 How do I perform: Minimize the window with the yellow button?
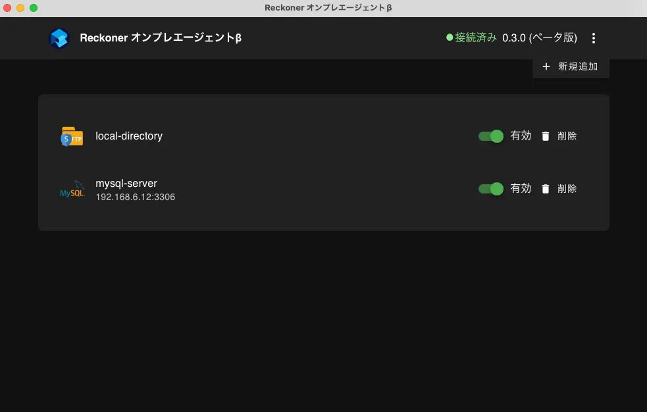click(20, 8)
